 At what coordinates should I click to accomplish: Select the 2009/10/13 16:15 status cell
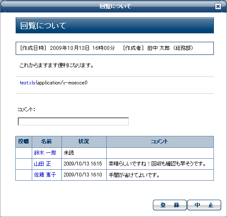(x=84, y=164)
